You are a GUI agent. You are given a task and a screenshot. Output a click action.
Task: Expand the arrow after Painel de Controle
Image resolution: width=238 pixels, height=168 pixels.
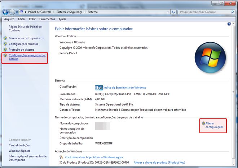(54, 12)
